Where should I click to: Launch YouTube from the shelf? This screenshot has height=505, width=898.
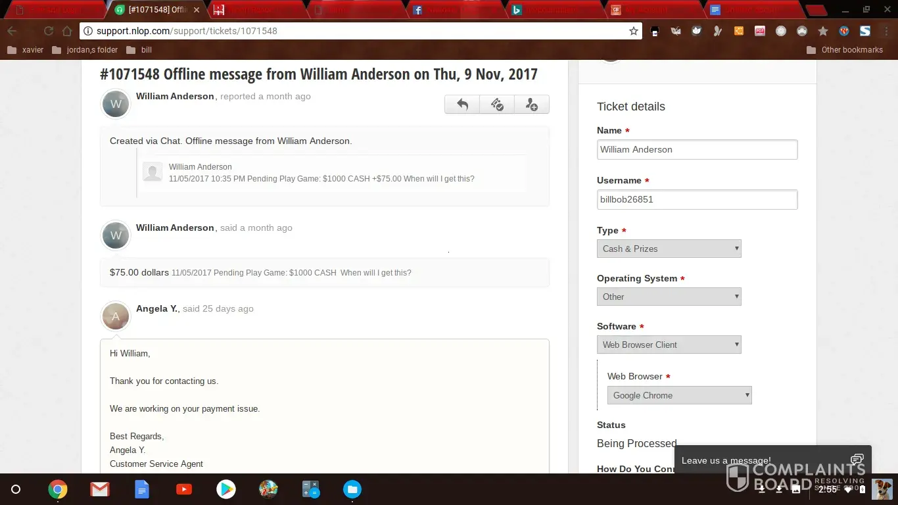coord(184,489)
